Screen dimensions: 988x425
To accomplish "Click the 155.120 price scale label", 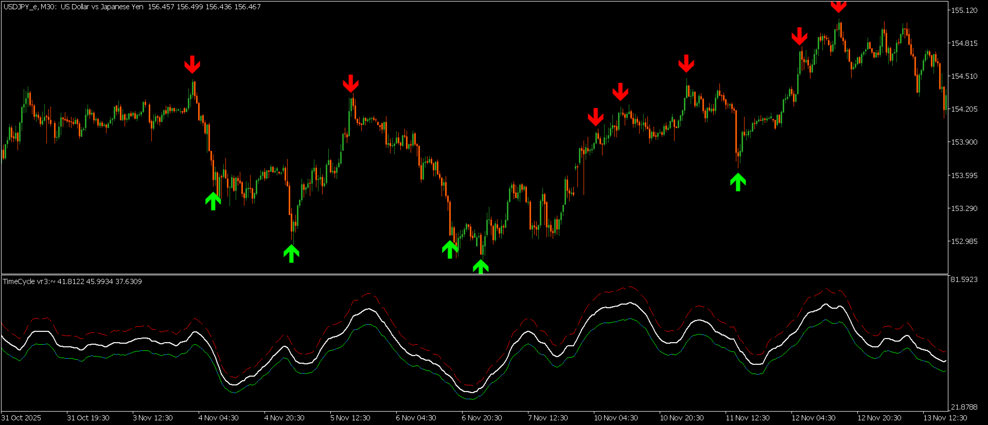I will [x=964, y=10].
